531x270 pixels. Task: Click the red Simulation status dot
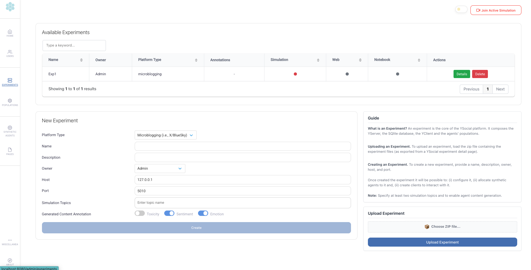click(x=295, y=74)
